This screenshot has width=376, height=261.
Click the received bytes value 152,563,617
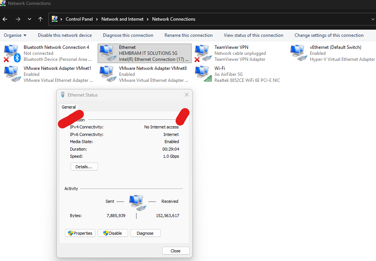(x=168, y=216)
